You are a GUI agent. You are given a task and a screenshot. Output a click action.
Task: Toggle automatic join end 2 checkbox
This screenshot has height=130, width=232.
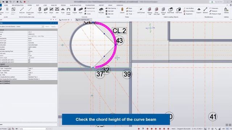[x=29, y=62]
